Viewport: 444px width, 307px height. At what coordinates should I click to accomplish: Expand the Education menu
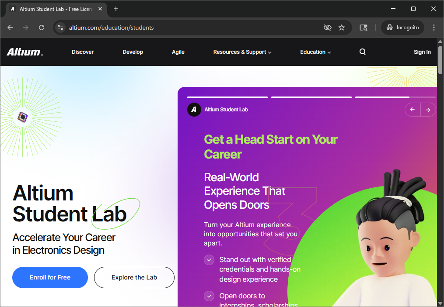(x=315, y=52)
